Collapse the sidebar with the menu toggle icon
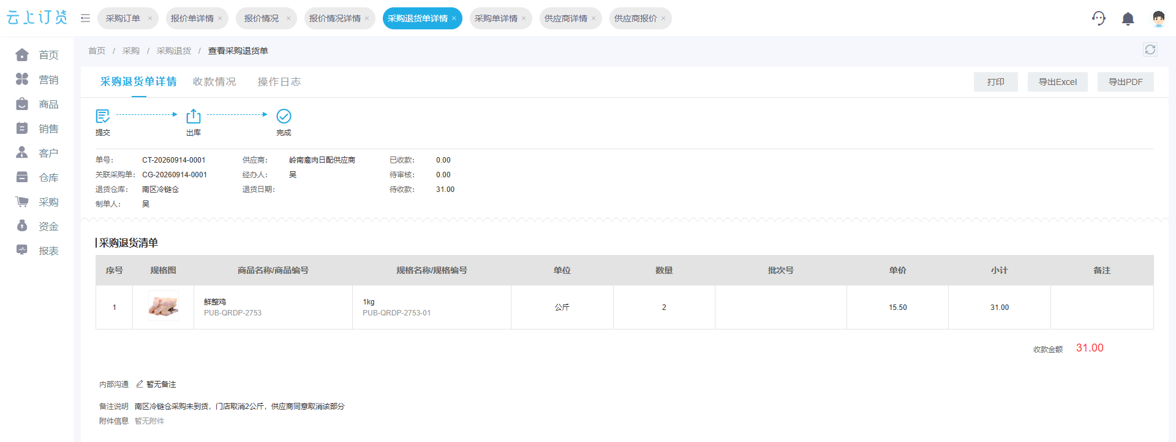 pyautogui.click(x=85, y=18)
